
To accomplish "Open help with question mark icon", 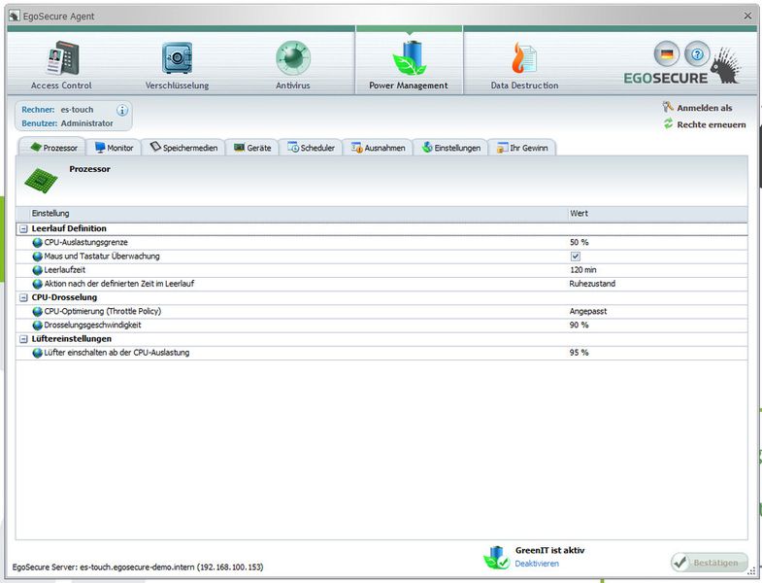I will pos(697,54).
